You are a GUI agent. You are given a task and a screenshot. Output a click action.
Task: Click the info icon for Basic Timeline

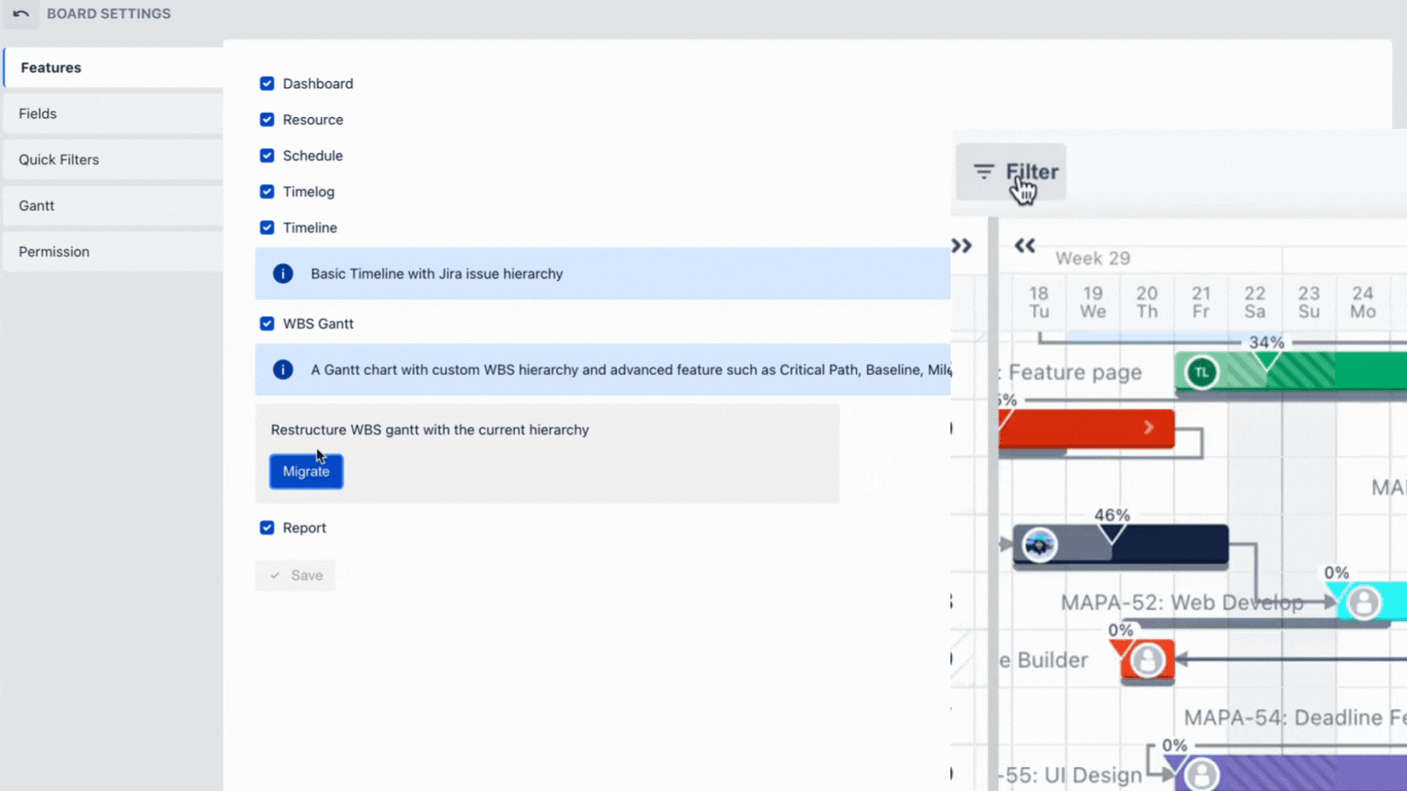tap(283, 274)
